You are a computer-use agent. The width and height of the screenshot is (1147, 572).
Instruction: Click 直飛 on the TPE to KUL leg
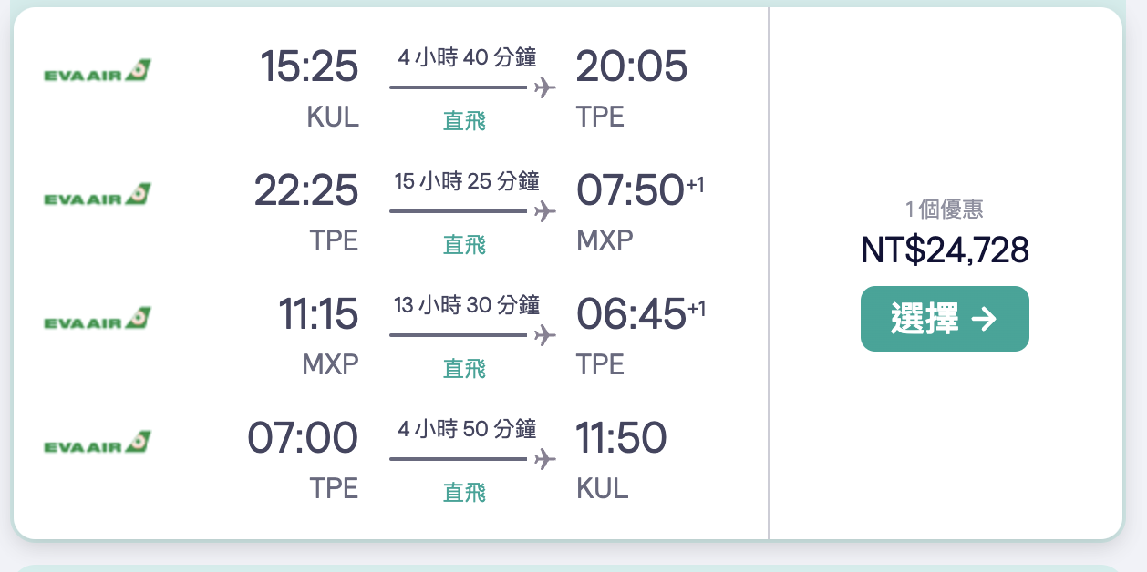465,493
